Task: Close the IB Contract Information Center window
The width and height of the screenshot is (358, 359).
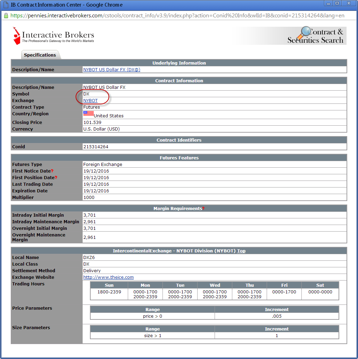Action: 349,3
